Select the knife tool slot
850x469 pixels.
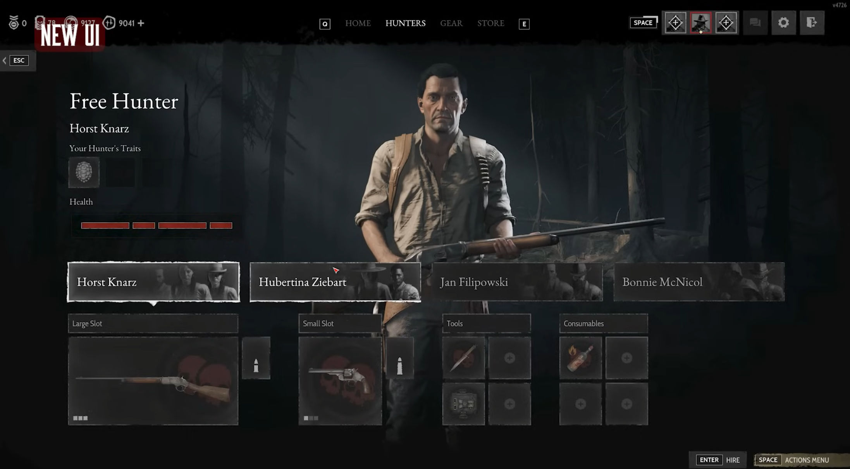[x=463, y=358]
